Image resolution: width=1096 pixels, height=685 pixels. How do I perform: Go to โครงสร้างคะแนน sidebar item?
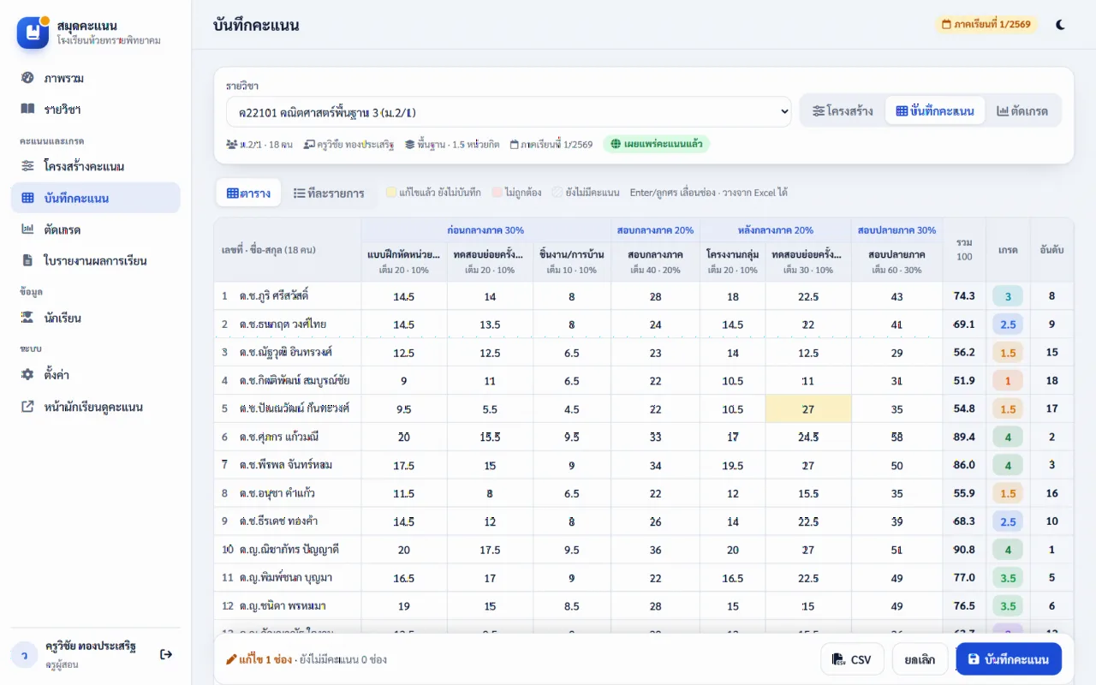click(x=96, y=166)
